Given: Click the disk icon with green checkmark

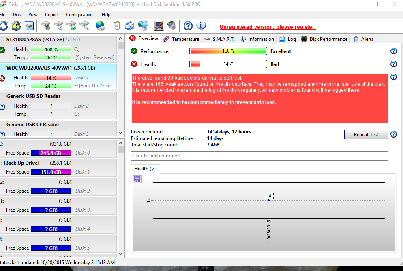Looking at the screenshot, I should [71, 26].
